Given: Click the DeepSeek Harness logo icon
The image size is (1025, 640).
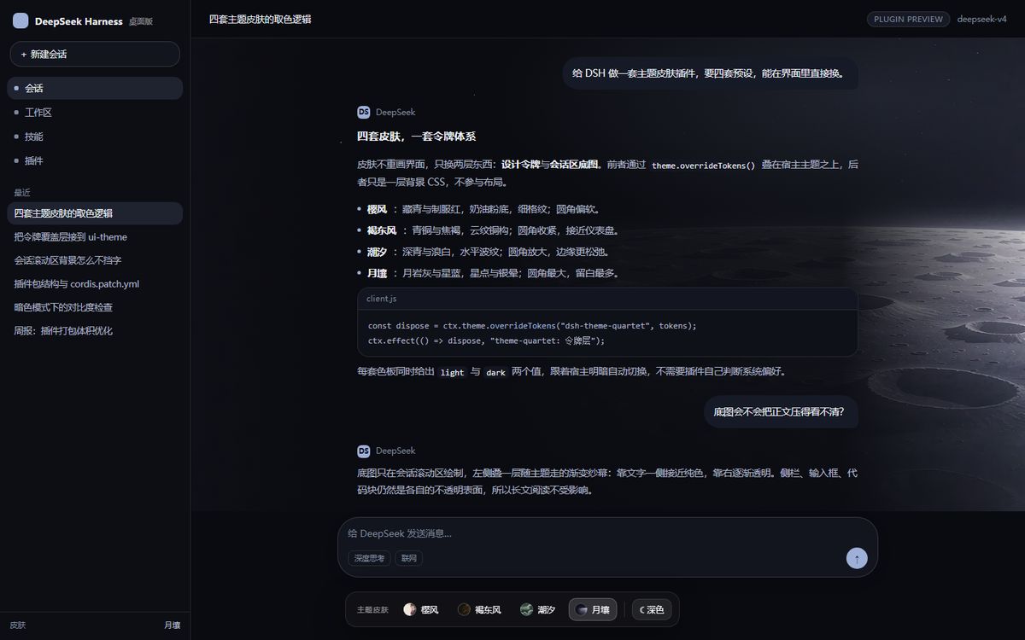Looking at the screenshot, I should coord(20,20).
